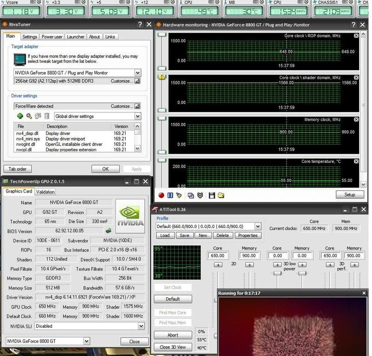Click the red record log button
This screenshot has width=372, height=356.
click(x=162, y=195)
